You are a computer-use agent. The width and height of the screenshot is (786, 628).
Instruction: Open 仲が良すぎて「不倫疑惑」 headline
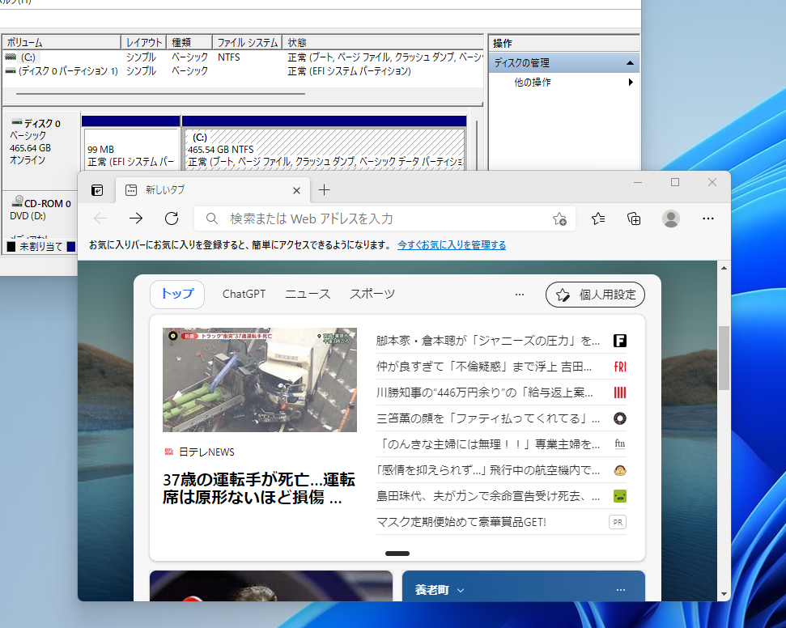[484, 367]
